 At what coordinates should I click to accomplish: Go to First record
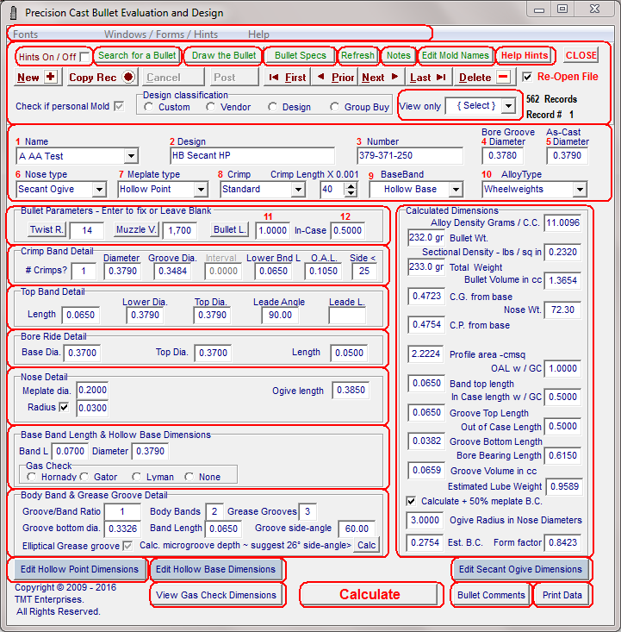[x=287, y=78]
